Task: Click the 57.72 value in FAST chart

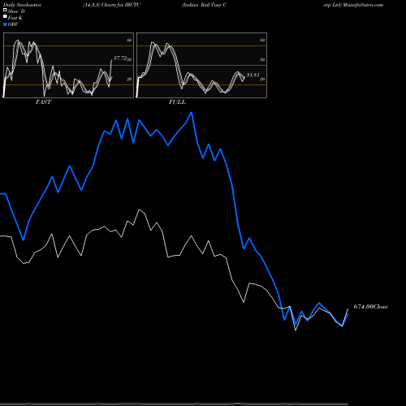Action: pos(120,58)
